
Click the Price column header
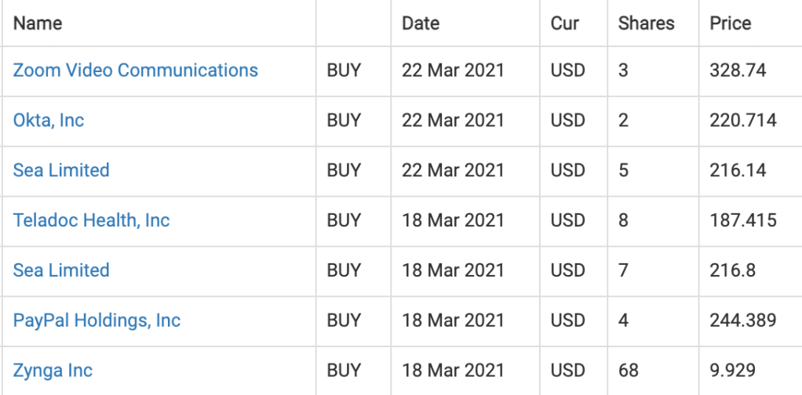(x=730, y=24)
